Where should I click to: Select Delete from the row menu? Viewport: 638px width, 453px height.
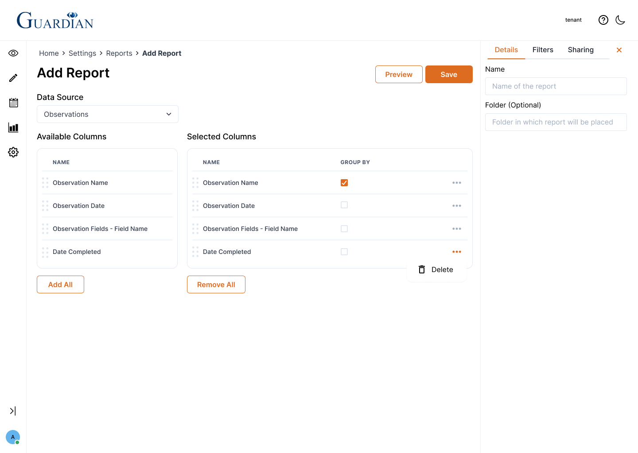pos(436,269)
